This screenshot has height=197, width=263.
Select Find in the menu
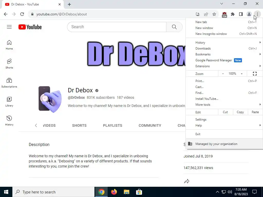pos(224,93)
